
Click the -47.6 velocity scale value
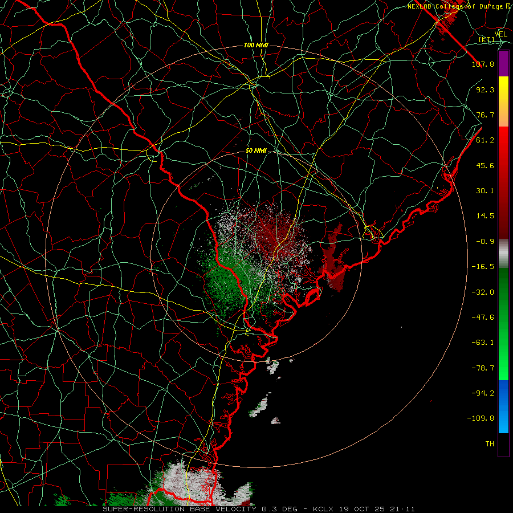click(483, 317)
